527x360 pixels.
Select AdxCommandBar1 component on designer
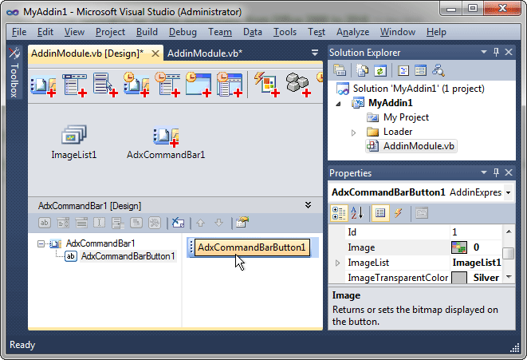point(166,142)
